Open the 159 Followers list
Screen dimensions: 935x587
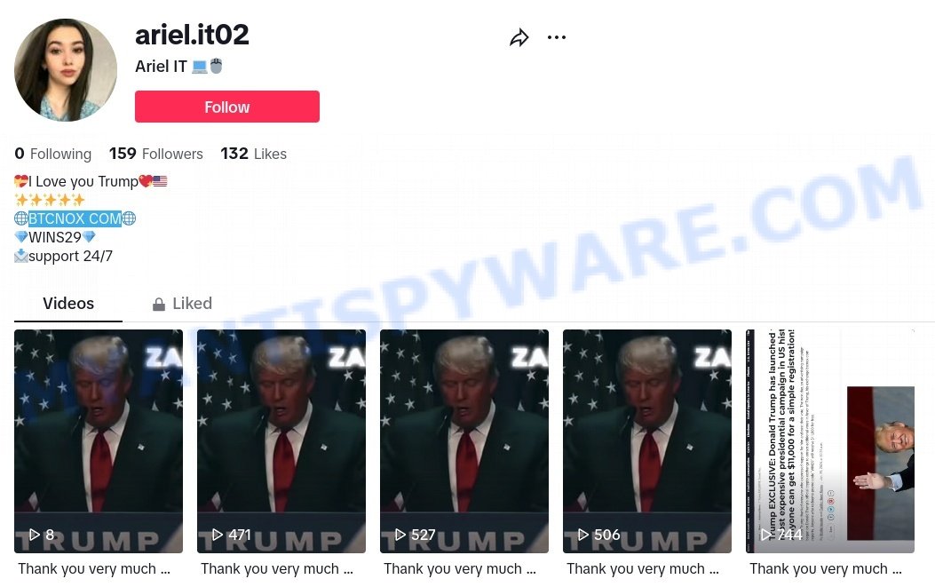(x=156, y=154)
